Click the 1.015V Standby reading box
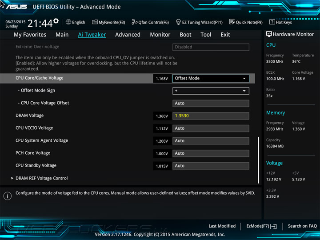Image resolution: width=320 pixels, height=240 pixels. coord(162,166)
